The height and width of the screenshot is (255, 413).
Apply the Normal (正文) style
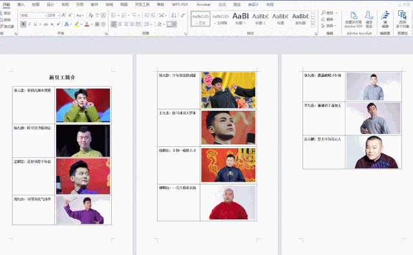200,19
